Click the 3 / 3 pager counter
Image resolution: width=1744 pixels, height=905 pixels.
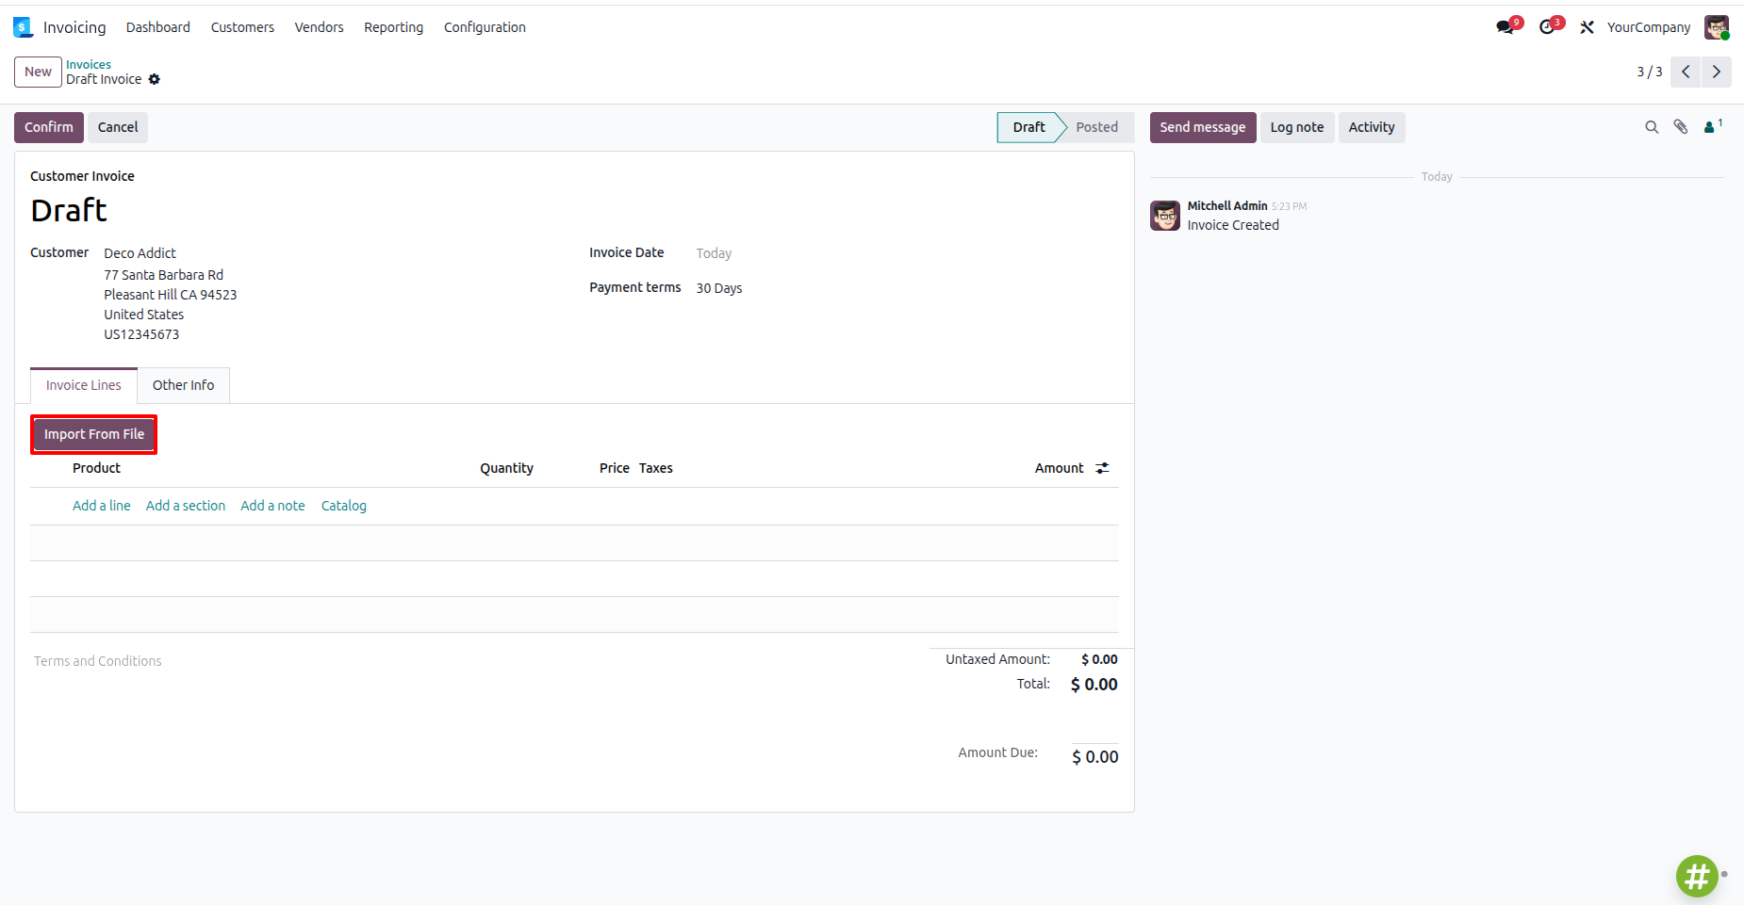tap(1650, 72)
